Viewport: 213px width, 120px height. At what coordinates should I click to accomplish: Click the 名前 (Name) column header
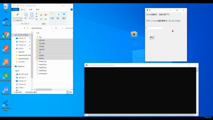point(38,33)
